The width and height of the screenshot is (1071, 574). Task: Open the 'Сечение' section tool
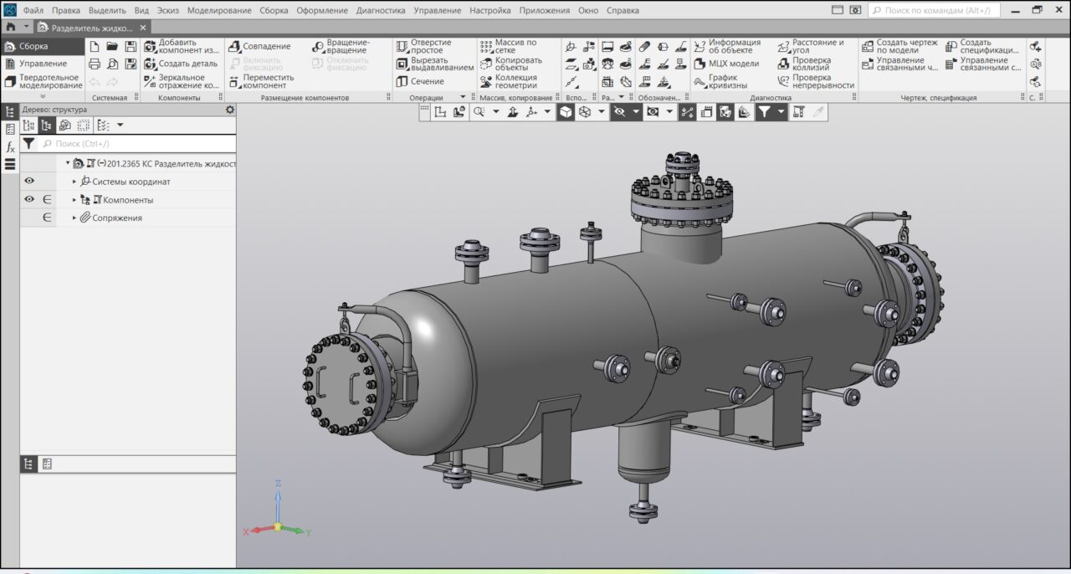coord(402,81)
